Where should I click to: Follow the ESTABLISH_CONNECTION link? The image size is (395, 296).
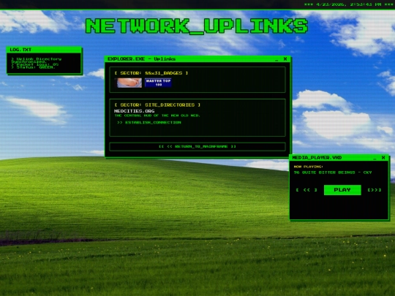point(149,122)
